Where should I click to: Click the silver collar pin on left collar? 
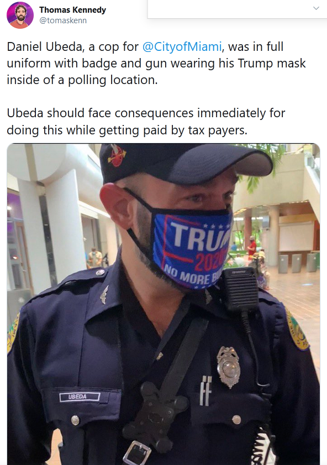pyautogui.click(x=104, y=294)
